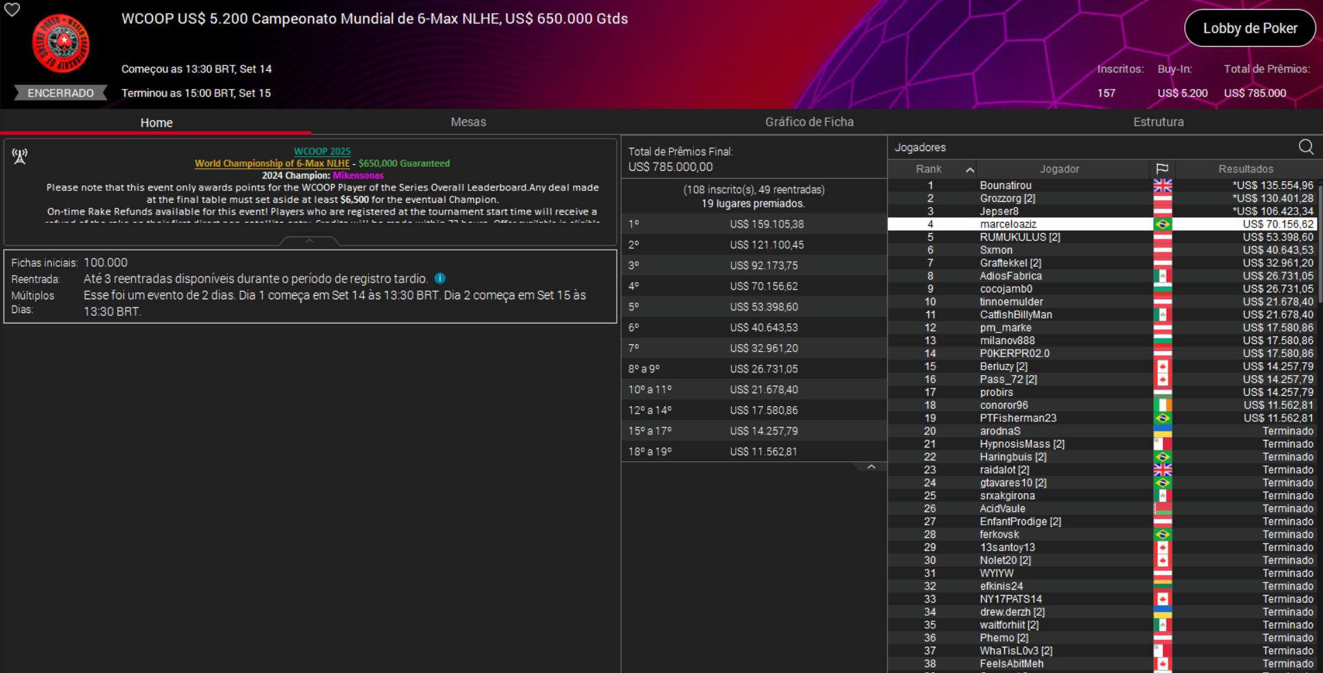This screenshot has height=673, width=1323.
Task: Click Bounatirou's country flag
Action: [x=1162, y=185]
